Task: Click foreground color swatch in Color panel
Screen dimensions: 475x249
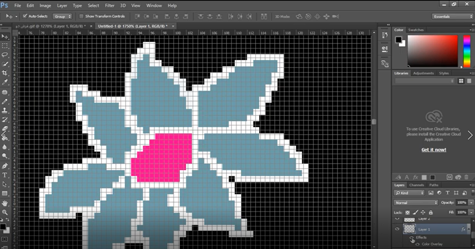Action: [x=398, y=39]
